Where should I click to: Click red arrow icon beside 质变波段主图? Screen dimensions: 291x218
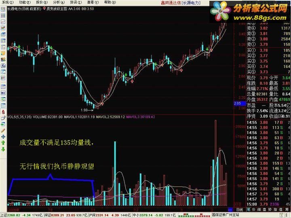pos(44,8)
